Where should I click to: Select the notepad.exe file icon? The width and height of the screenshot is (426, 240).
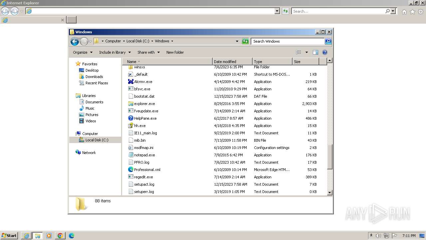click(131, 155)
